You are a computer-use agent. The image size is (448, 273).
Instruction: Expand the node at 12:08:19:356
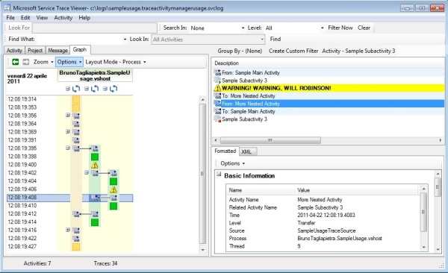click(x=68, y=115)
